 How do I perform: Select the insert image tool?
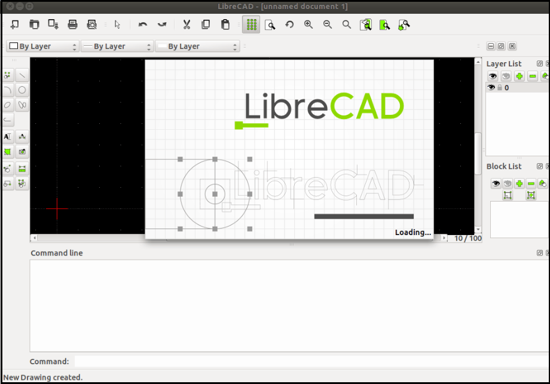point(22,152)
